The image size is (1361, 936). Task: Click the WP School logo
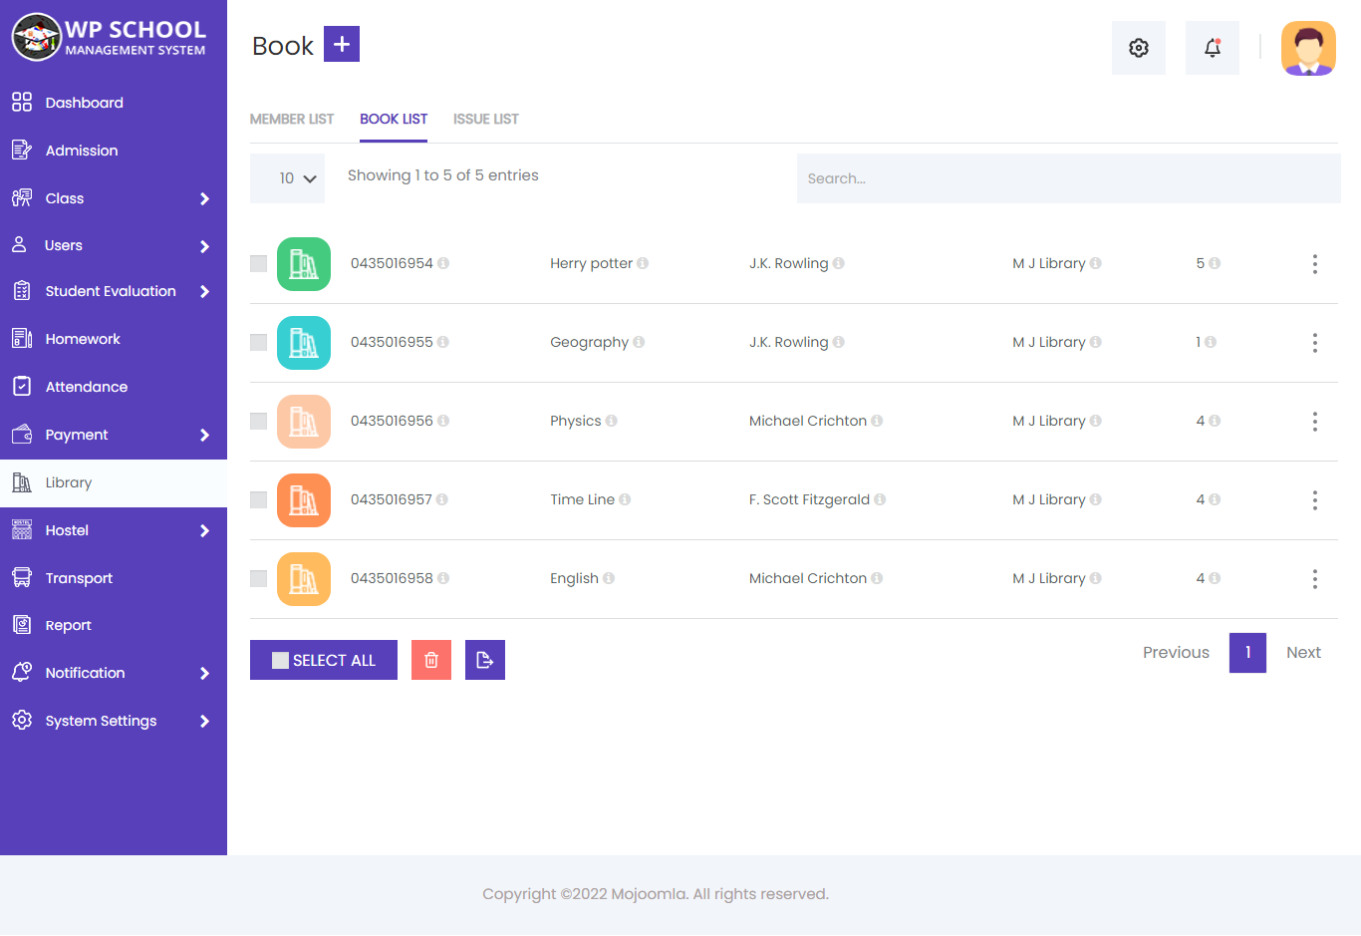(x=110, y=38)
